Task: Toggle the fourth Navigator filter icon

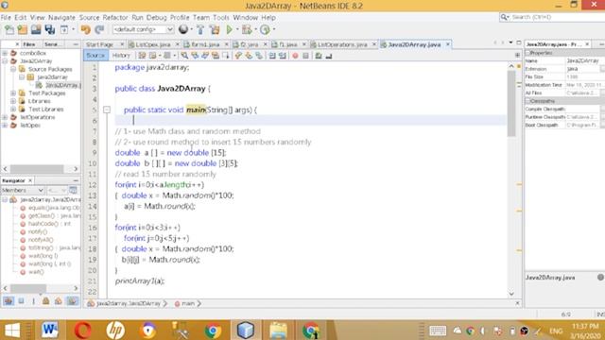Action: pos(45,301)
